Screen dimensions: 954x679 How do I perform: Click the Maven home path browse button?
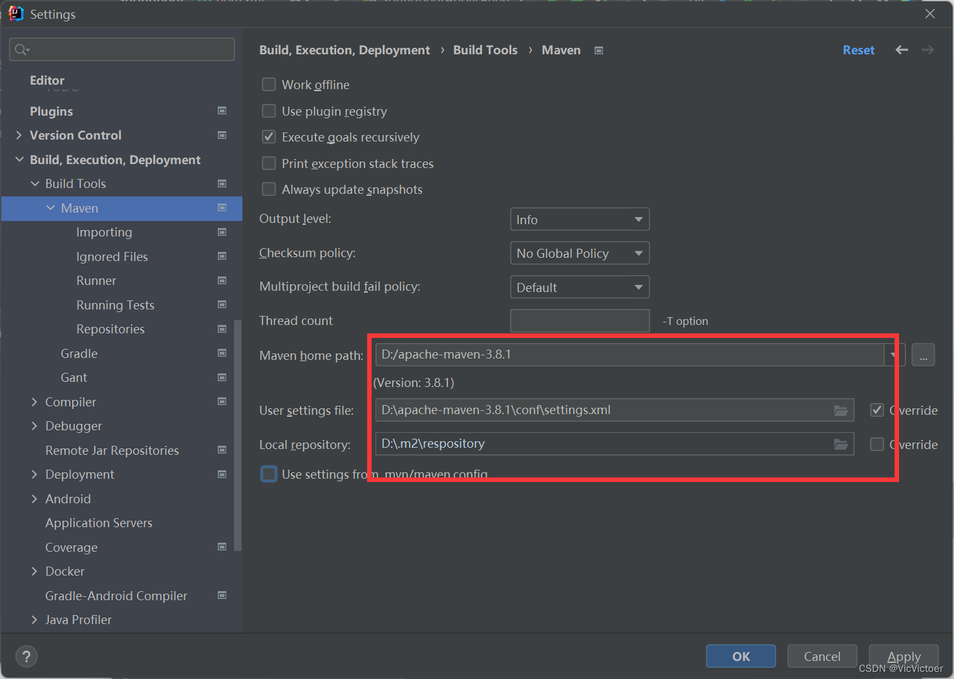(x=923, y=355)
